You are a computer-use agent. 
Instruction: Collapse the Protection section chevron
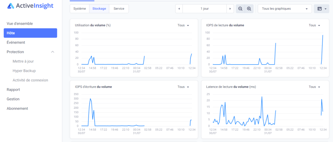[x=53, y=52]
